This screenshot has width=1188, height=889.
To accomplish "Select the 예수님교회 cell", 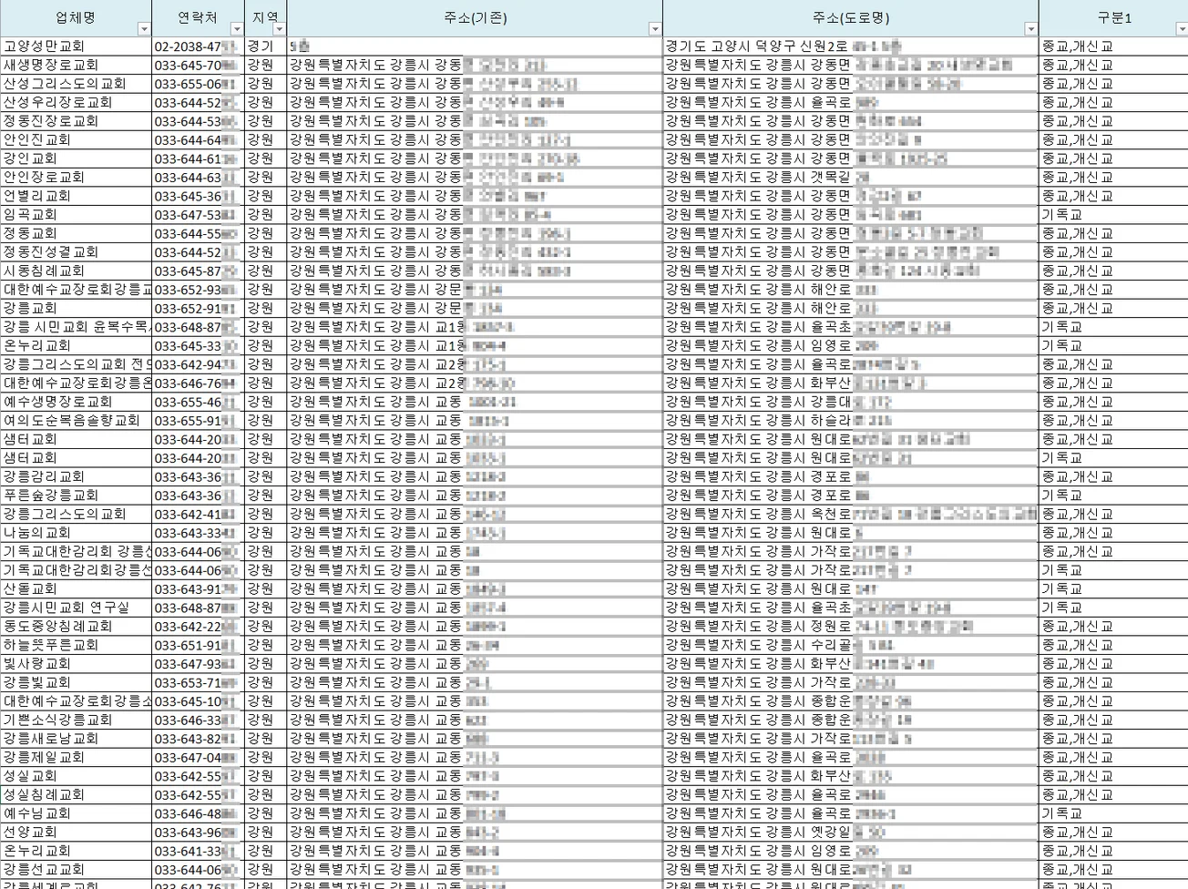I will 76,813.
